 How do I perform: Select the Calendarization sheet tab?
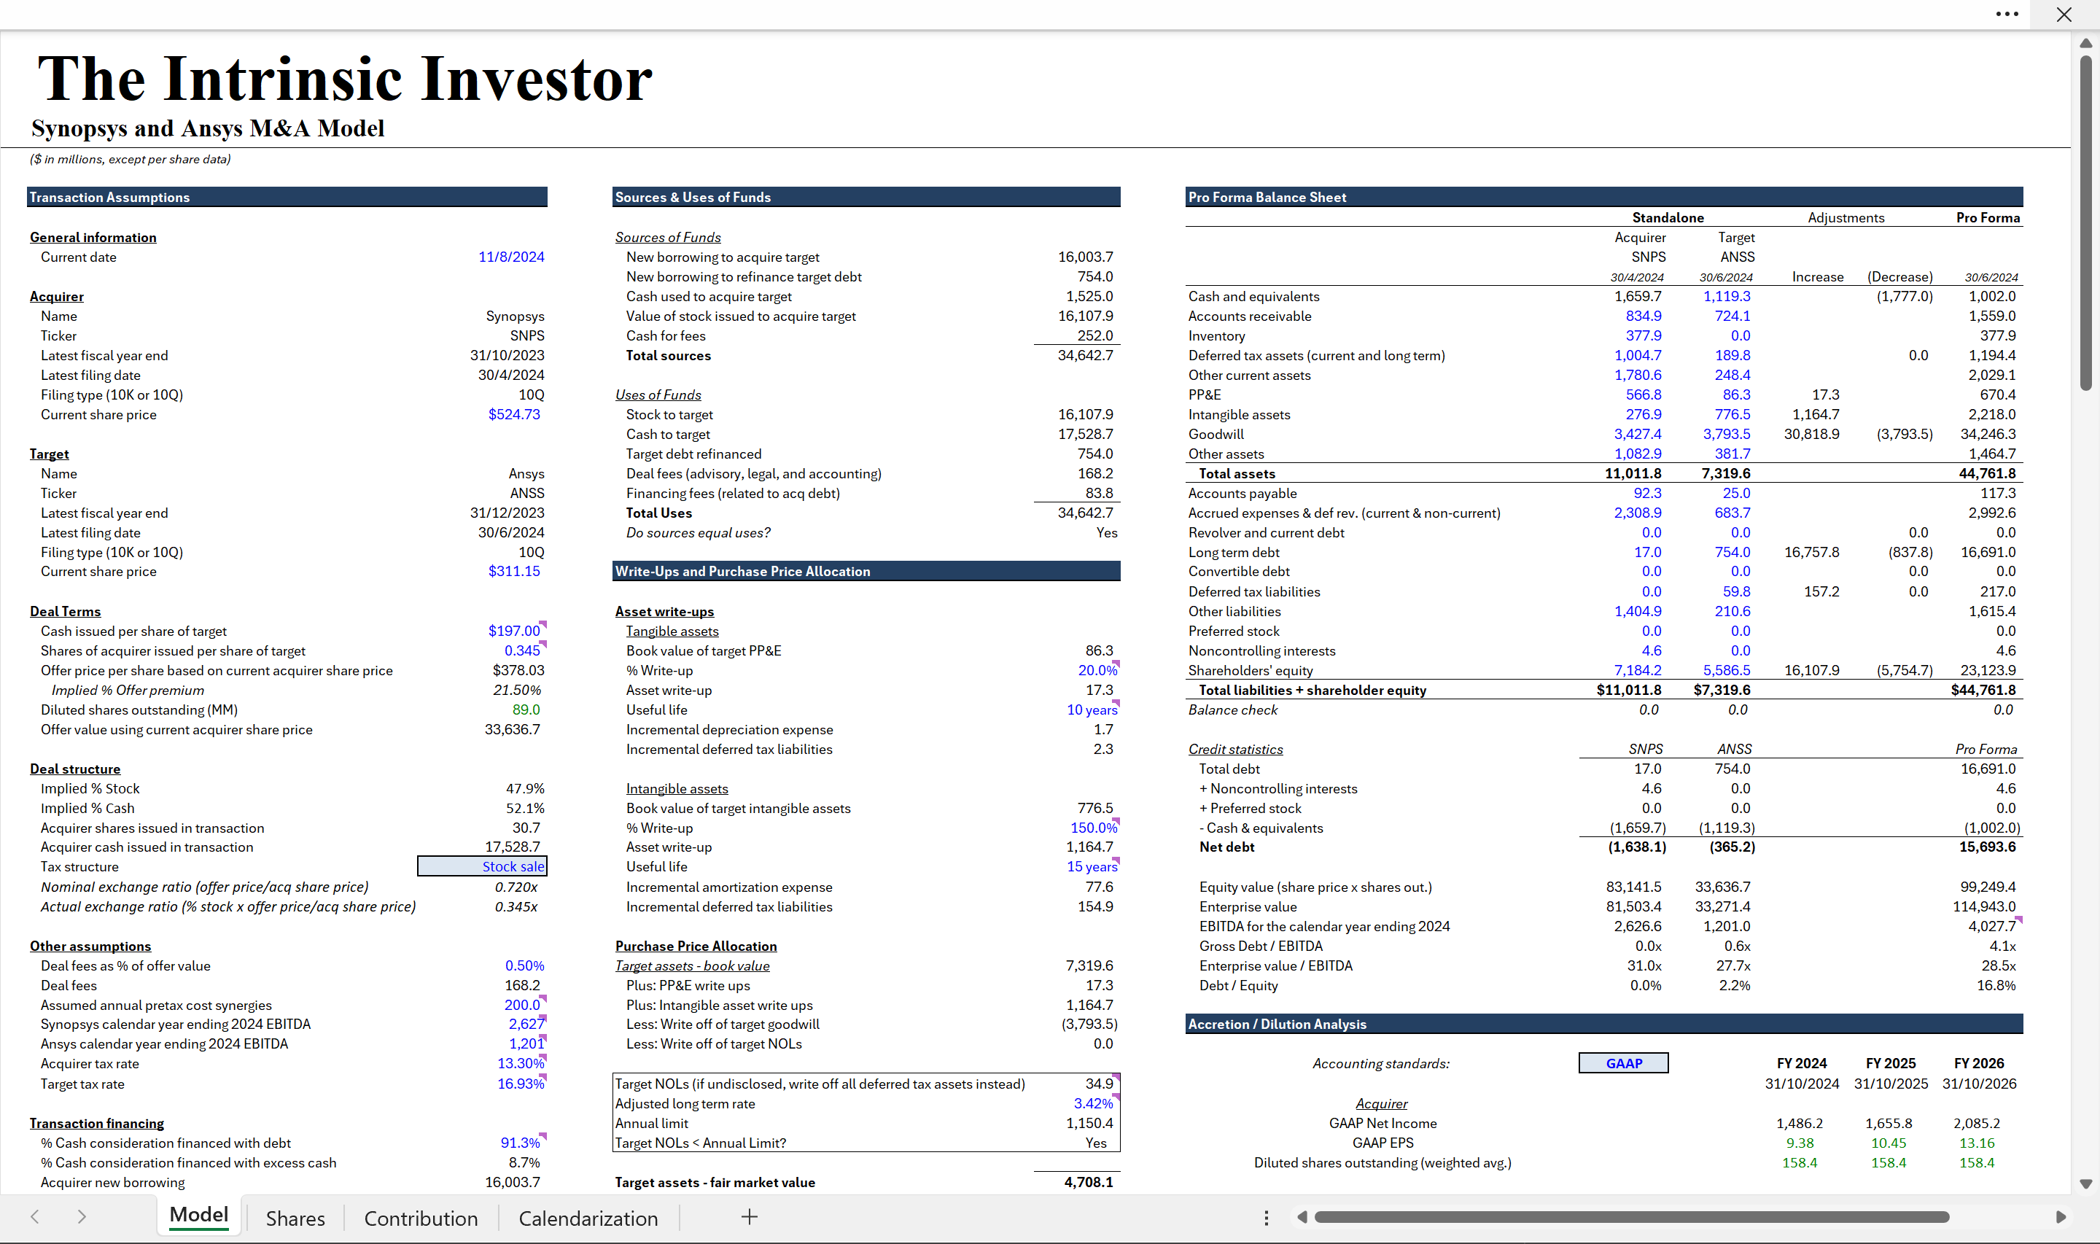[588, 1218]
